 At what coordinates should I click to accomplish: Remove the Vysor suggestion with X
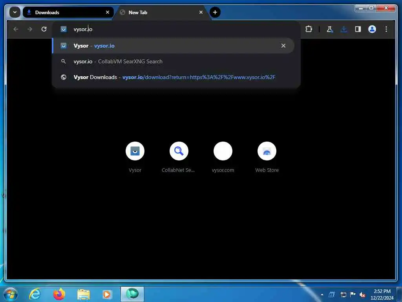coord(283,46)
